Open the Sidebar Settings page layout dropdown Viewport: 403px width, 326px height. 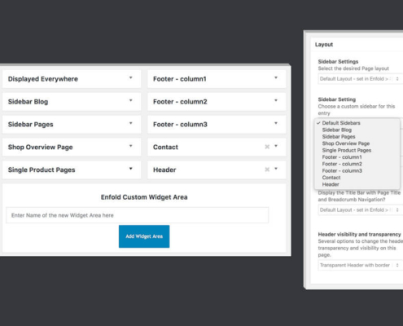click(361, 79)
